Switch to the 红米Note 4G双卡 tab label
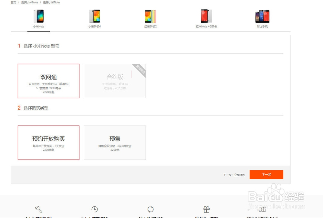The image size is (323, 218). click(206, 27)
